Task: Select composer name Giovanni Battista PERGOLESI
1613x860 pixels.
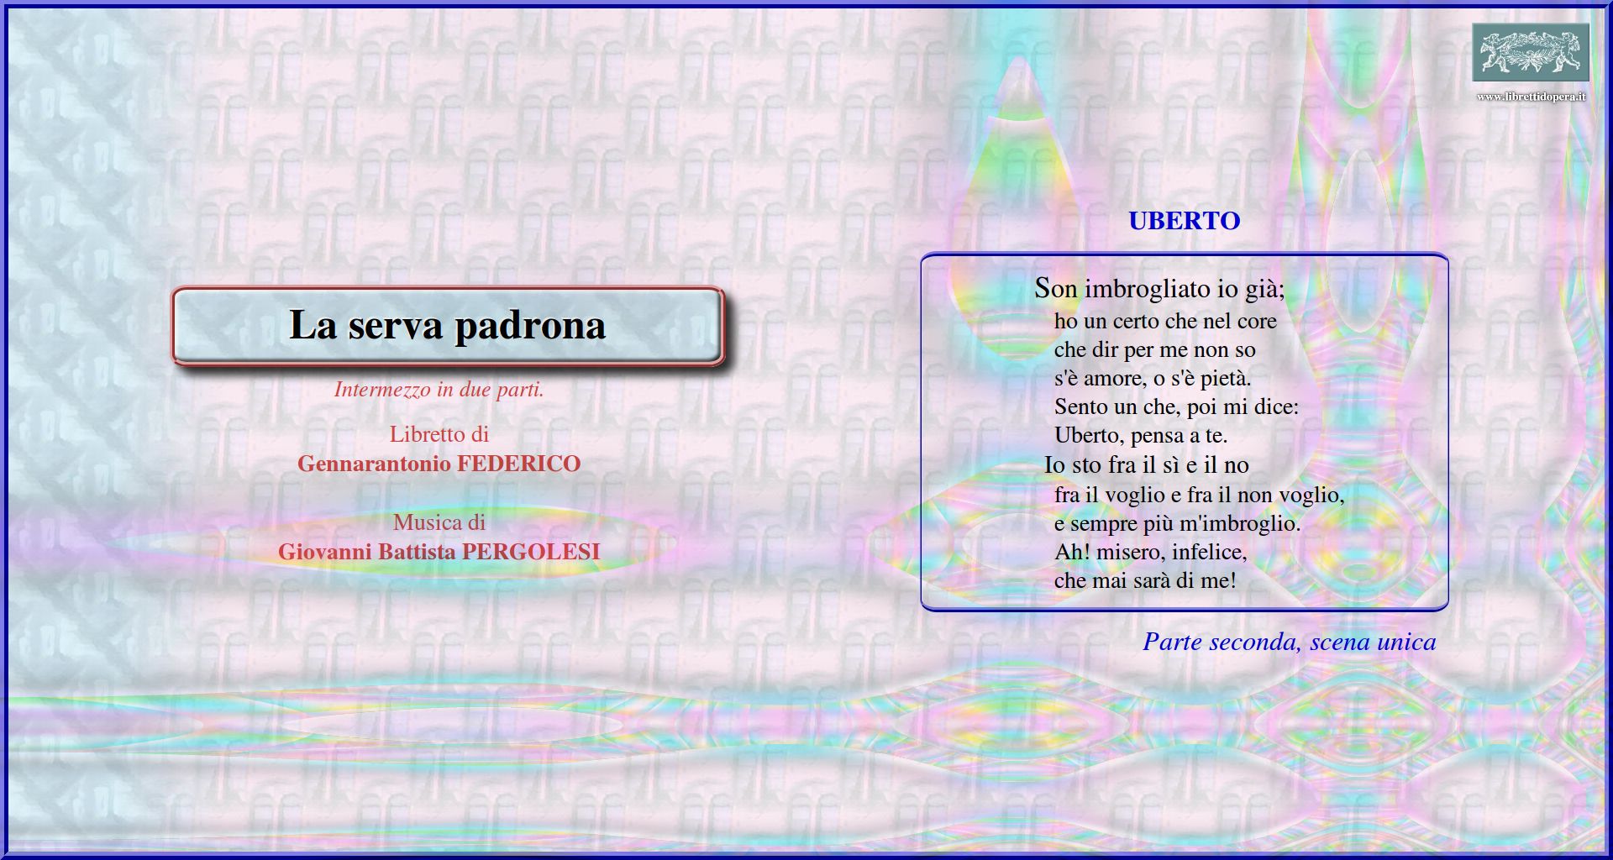Action: coord(439,552)
